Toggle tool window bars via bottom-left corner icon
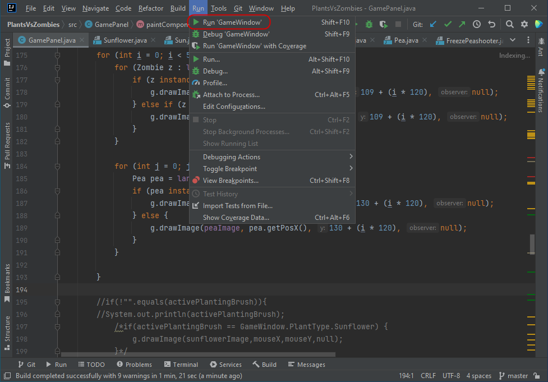This screenshot has height=382, width=548. [7, 376]
